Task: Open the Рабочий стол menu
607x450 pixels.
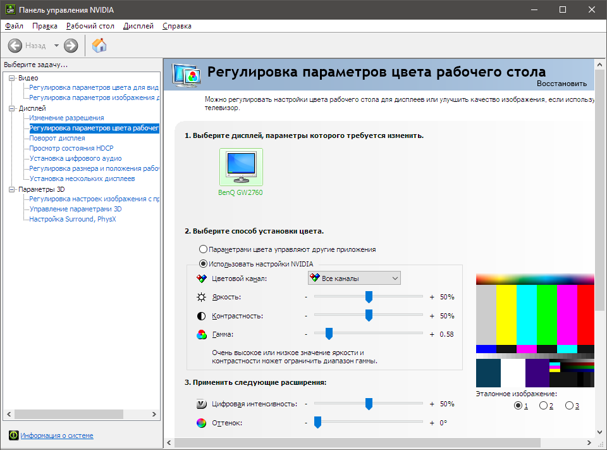Action: tap(90, 26)
